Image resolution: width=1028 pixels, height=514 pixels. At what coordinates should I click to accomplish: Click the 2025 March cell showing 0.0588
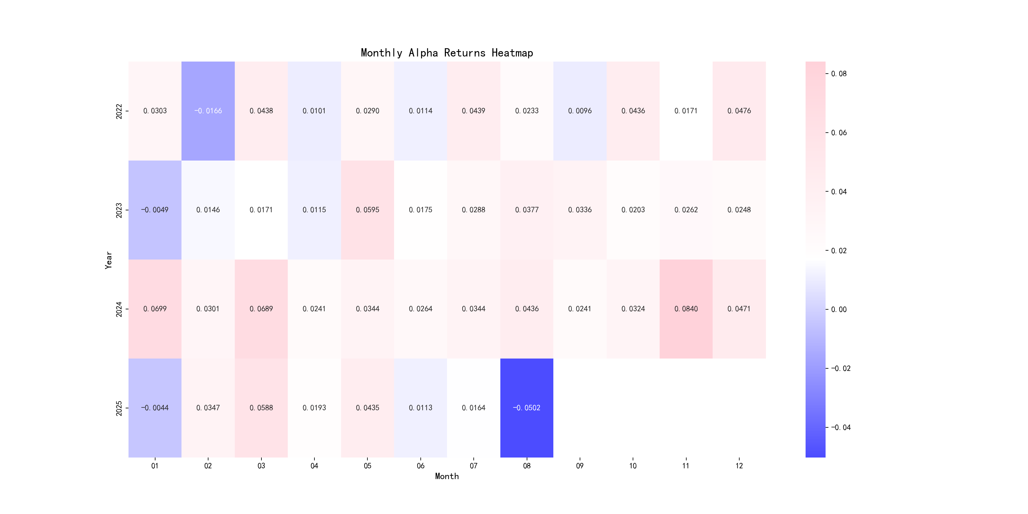click(x=261, y=408)
